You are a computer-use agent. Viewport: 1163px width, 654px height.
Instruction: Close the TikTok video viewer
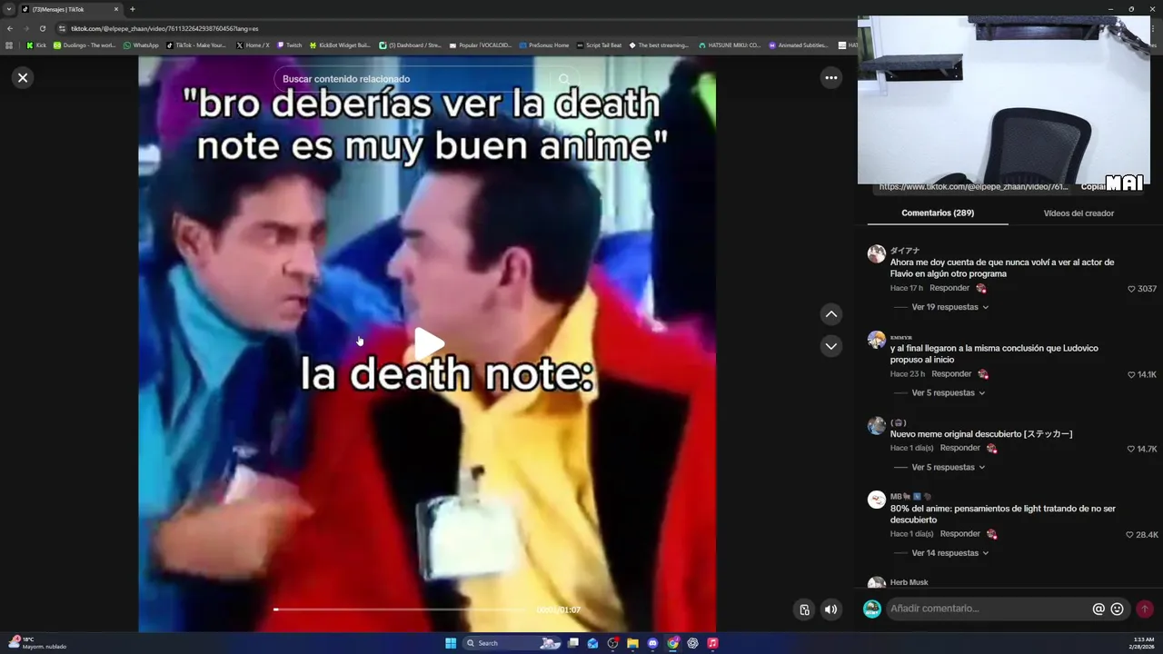click(x=23, y=77)
